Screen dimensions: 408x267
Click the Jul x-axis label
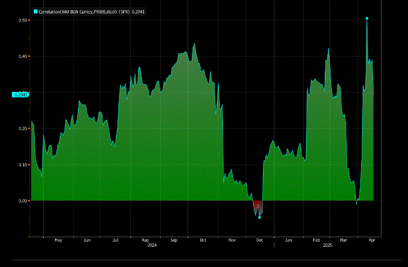pyautogui.click(x=115, y=240)
